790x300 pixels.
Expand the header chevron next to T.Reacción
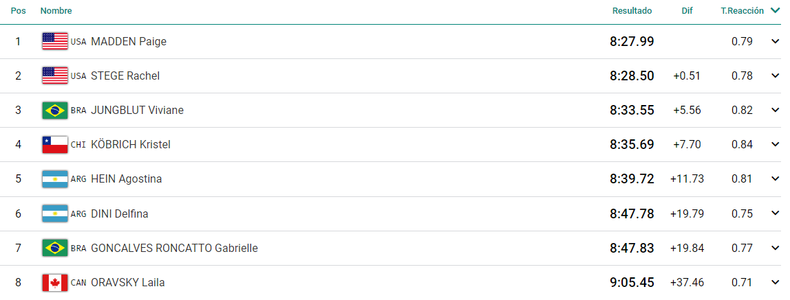pyautogui.click(x=775, y=10)
